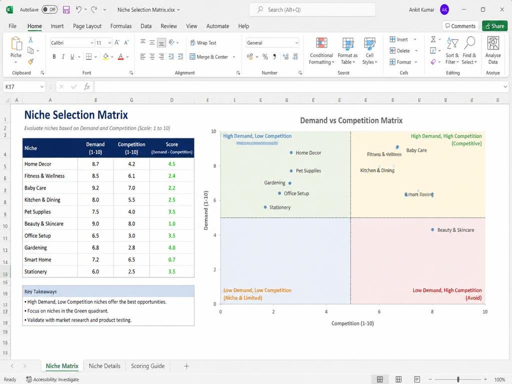Select Center horizontal alignment icon

(x=152, y=57)
